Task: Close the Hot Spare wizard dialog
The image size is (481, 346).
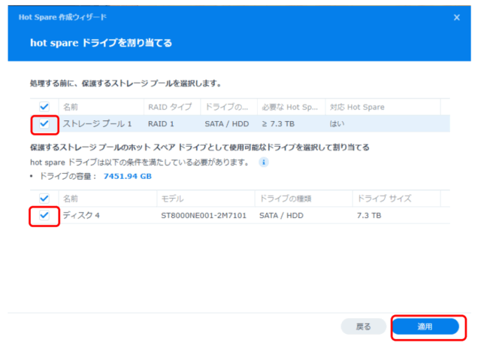Action: tap(456, 17)
